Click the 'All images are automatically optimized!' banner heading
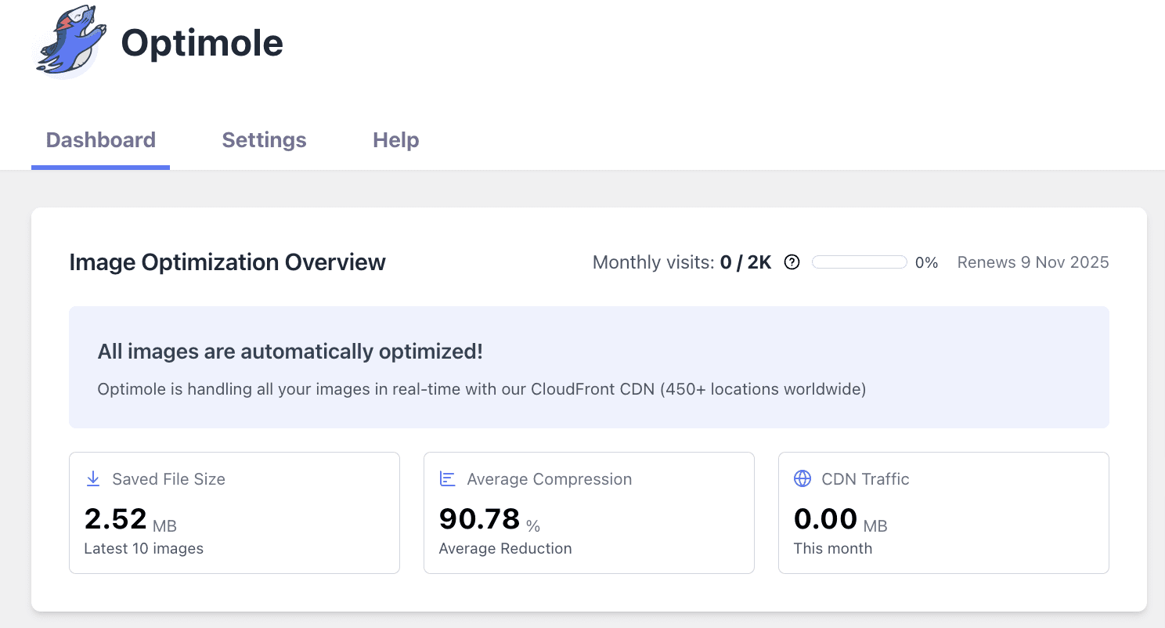The image size is (1165, 628). click(x=290, y=352)
